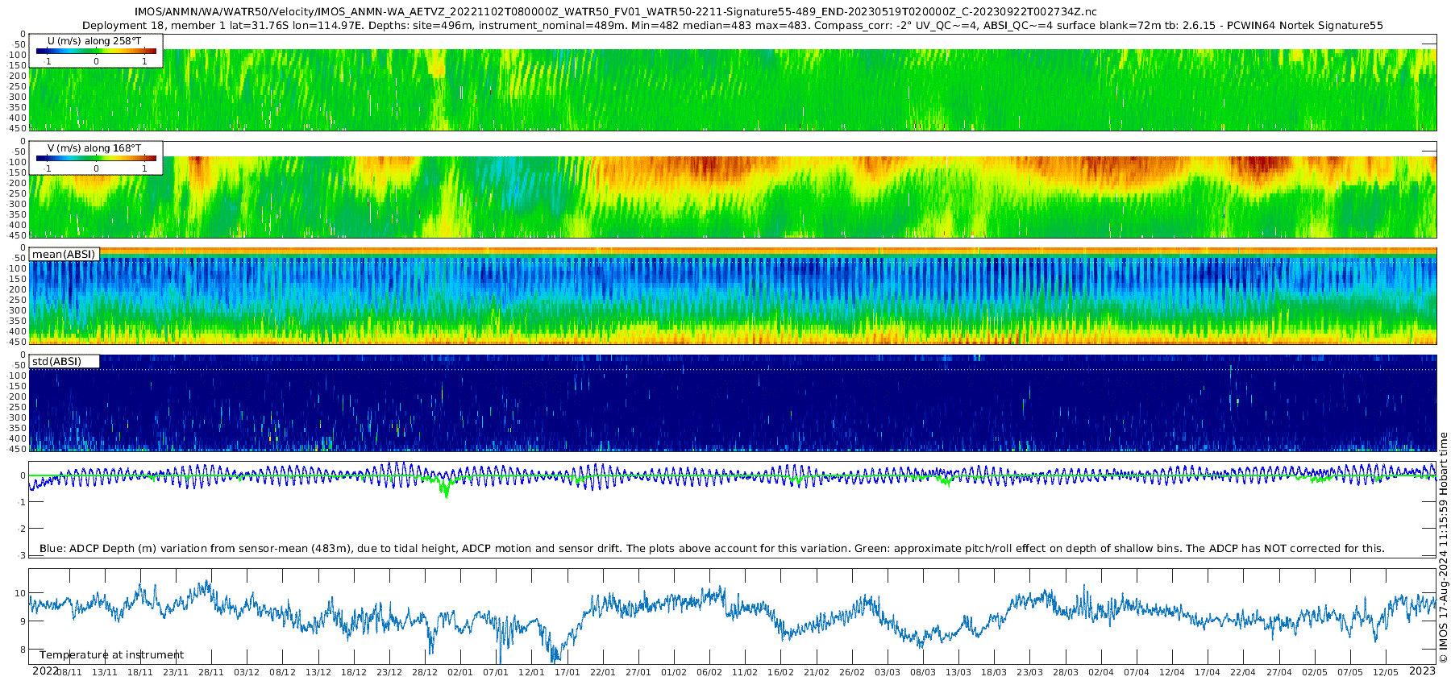Image resolution: width=1451 pixels, height=685 pixels.
Task: Select the 02/01 date tick
Action: pyautogui.click(x=460, y=672)
